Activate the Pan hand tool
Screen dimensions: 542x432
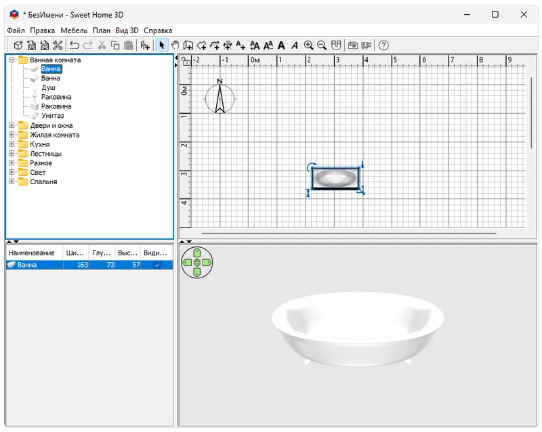point(175,45)
